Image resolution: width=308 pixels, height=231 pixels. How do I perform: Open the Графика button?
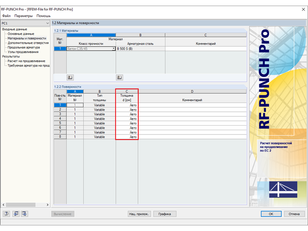[x=165, y=214]
